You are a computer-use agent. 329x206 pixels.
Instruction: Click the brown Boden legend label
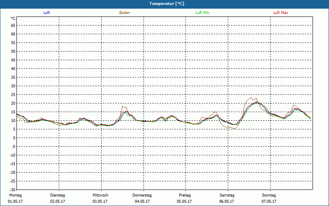(125, 13)
